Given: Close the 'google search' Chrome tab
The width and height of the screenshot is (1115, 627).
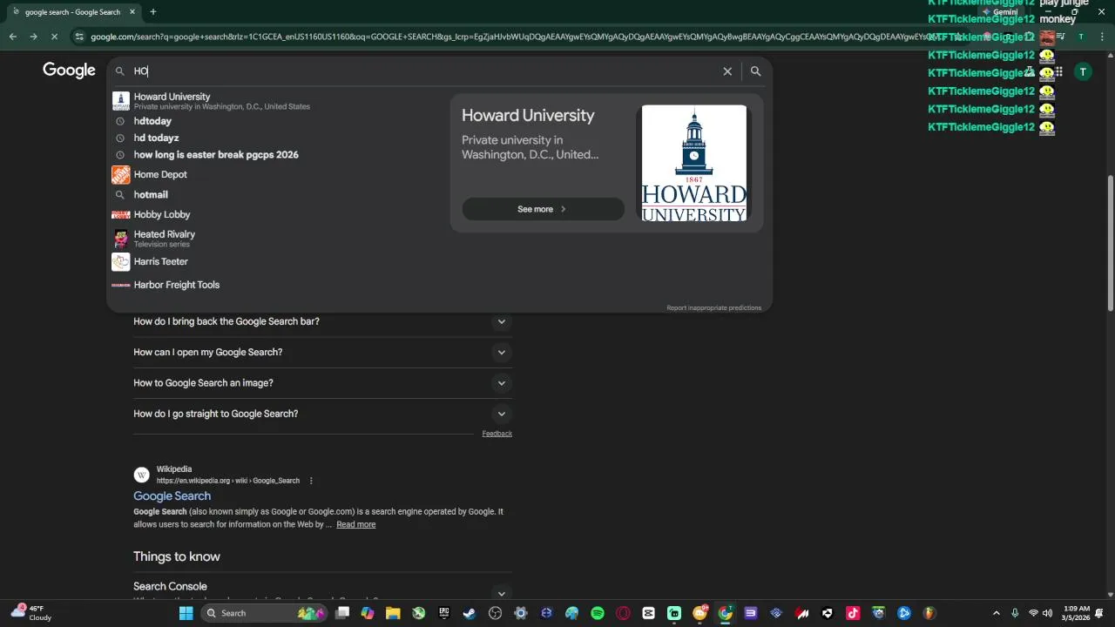Looking at the screenshot, I should [x=132, y=12].
